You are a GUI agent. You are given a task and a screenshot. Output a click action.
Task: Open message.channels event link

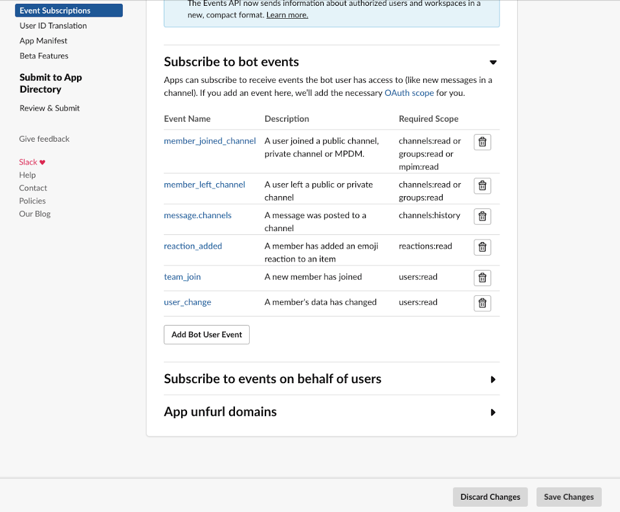pyautogui.click(x=197, y=216)
